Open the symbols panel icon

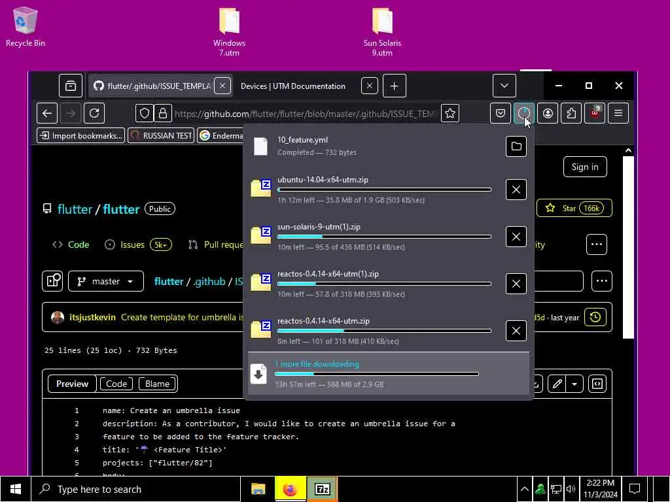click(x=597, y=384)
